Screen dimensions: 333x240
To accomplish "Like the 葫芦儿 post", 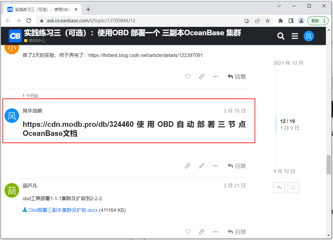I will tap(188, 232).
